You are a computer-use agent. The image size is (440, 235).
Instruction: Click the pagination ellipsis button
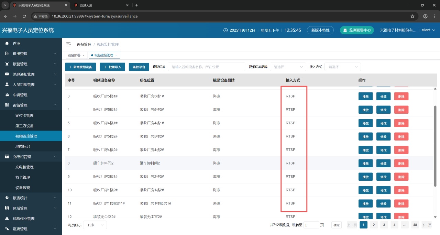click(405, 225)
